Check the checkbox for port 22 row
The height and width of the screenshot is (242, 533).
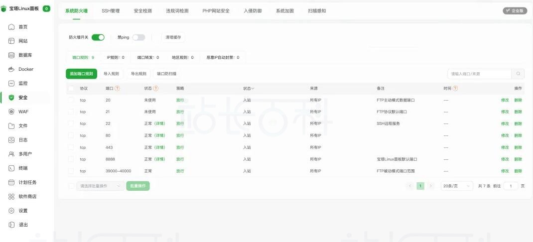coord(71,123)
